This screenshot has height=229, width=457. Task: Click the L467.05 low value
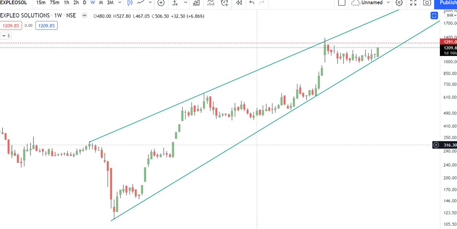point(141,16)
